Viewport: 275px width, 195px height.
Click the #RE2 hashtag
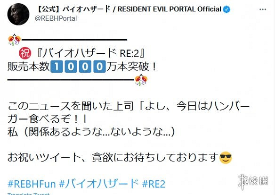pos(154,184)
